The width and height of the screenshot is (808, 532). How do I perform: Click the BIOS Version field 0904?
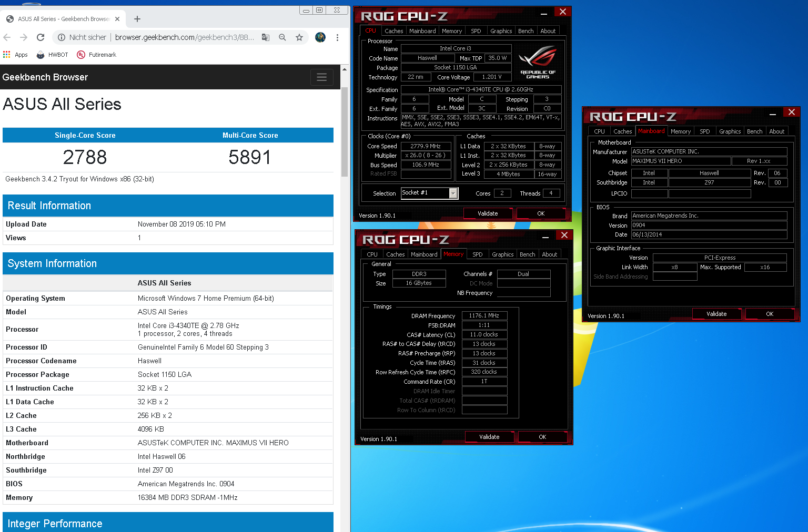click(709, 225)
